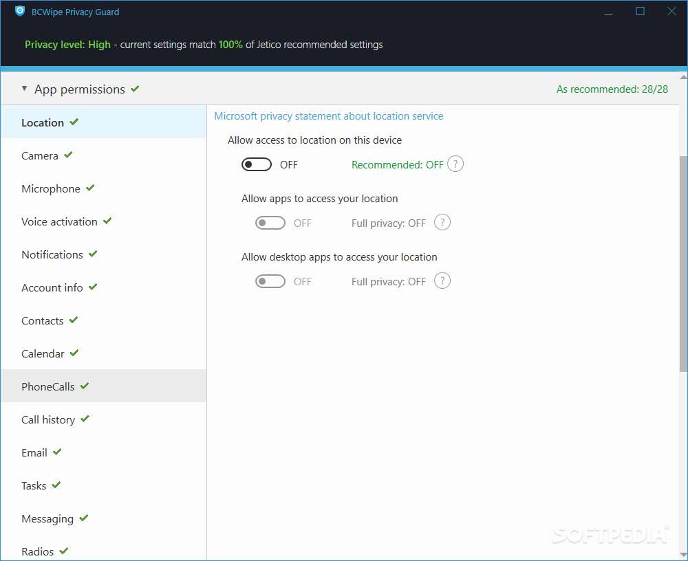Select the Tasks category

tap(104, 485)
